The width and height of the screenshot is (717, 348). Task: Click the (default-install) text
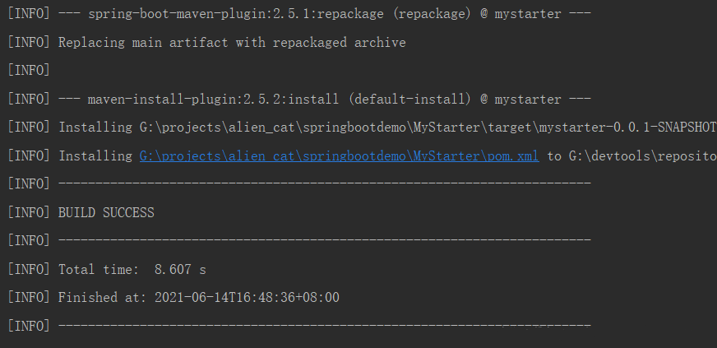tap(409, 99)
